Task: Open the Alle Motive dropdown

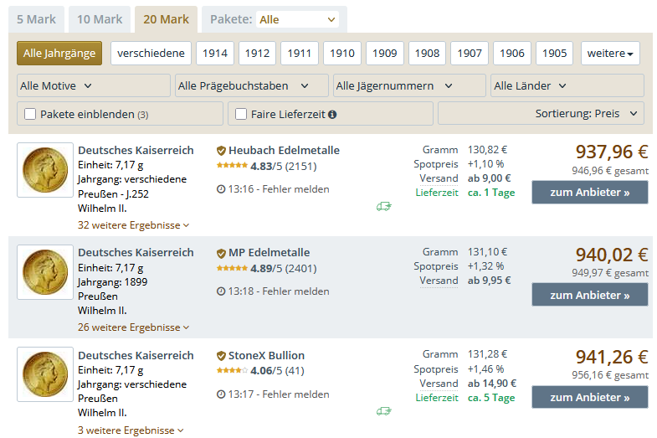Action: 94,85
